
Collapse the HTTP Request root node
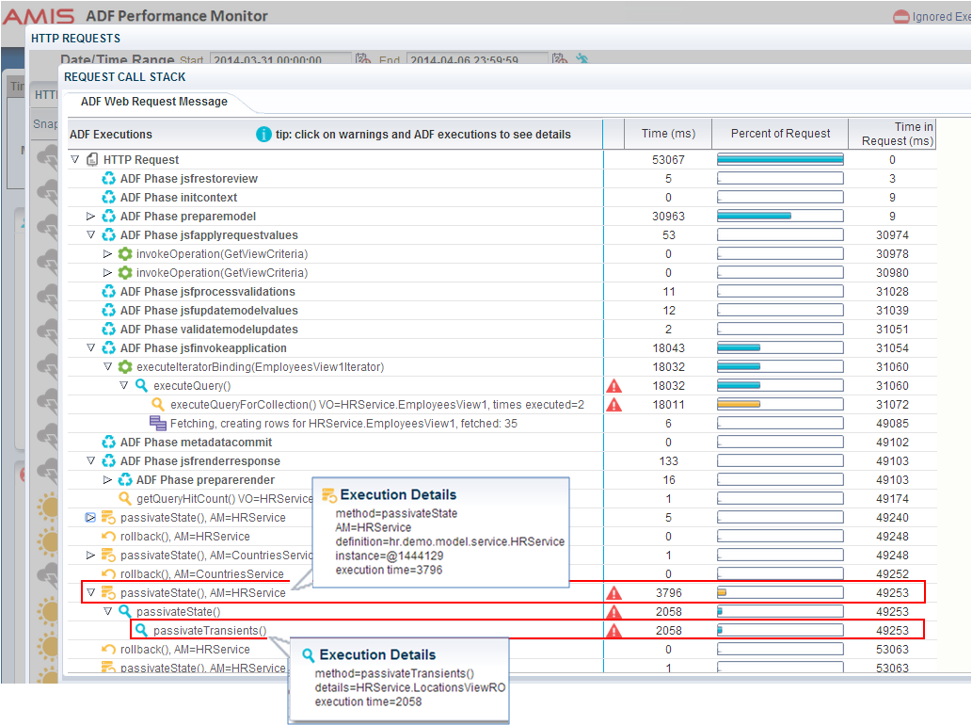pyautogui.click(x=74, y=159)
